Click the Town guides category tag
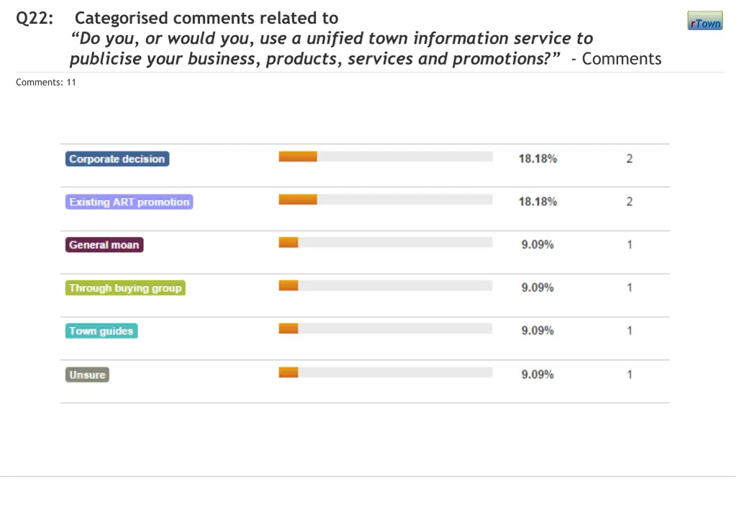Screen dimensions: 736x509 click(101, 332)
